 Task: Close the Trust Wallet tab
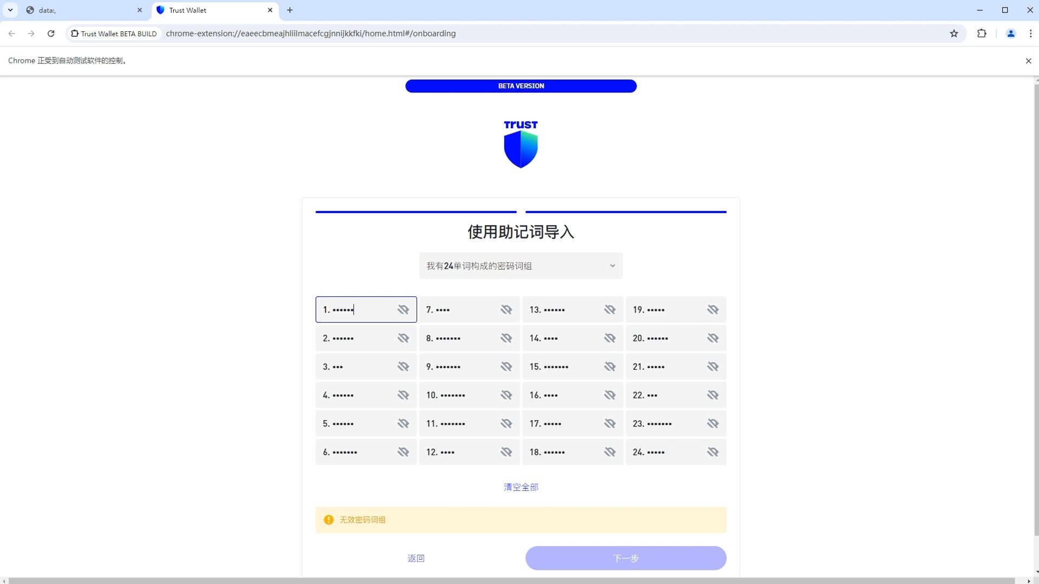coord(270,10)
